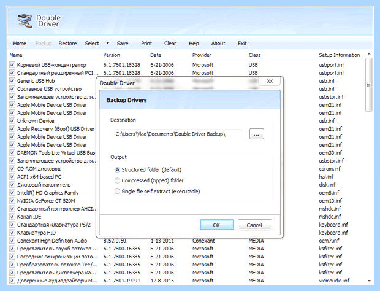Viewport: 380px width, 291px height.
Task: Click the oem30.inf entry
Action: tap(330, 153)
